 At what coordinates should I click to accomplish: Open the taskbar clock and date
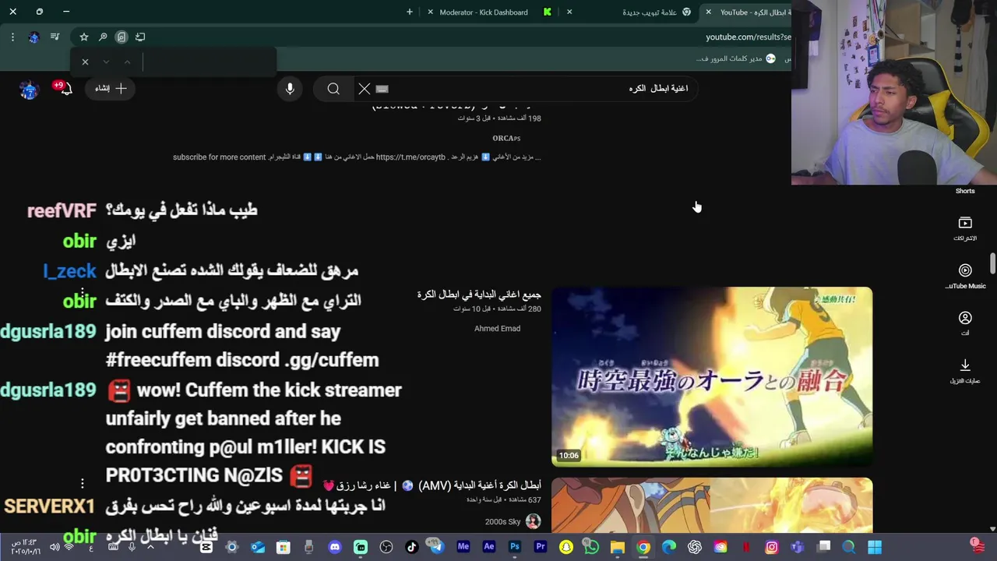click(x=26, y=547)
